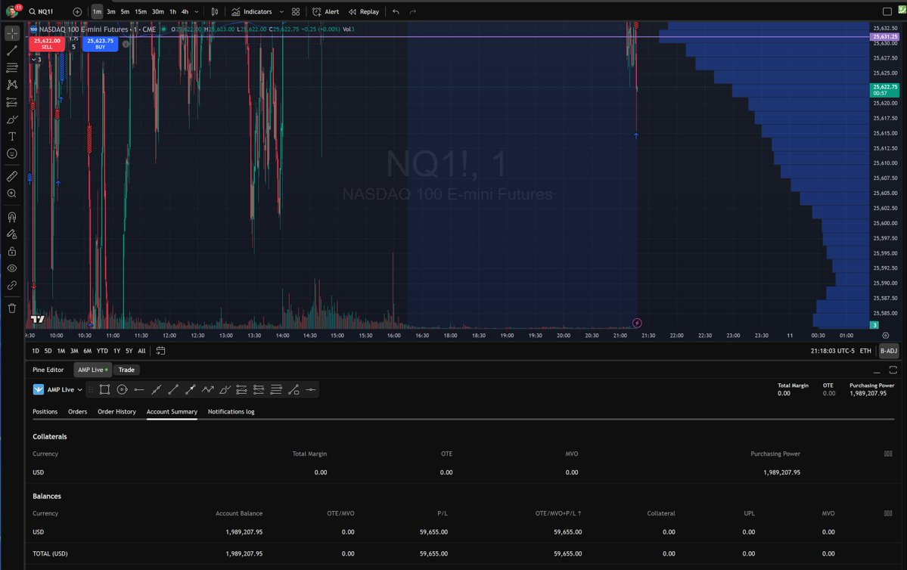
Task: Toggle magnet mode on
Action: [12, 217]
